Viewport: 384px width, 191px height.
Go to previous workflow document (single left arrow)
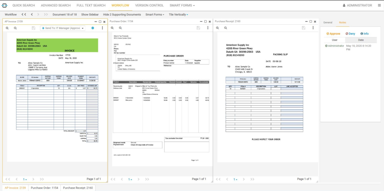point(31,14)
